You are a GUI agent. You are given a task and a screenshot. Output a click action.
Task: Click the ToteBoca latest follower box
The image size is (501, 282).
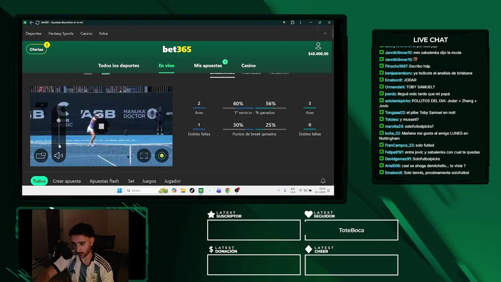351,230
